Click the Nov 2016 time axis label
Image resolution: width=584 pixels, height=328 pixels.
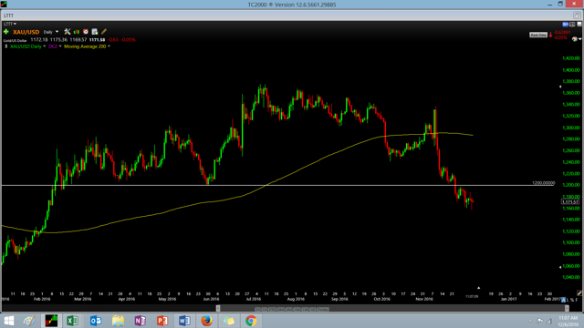[x=424, y=299]
